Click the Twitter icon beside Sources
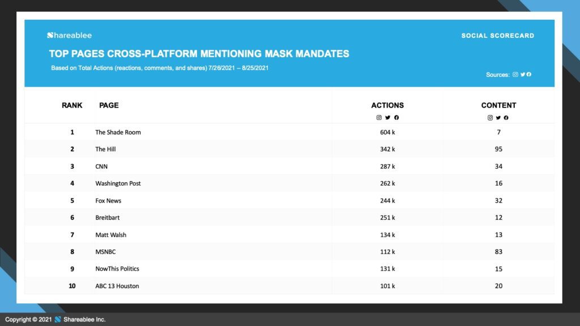Image resolution: width=580 pixels, height=326 pixels. pos(523,74)
